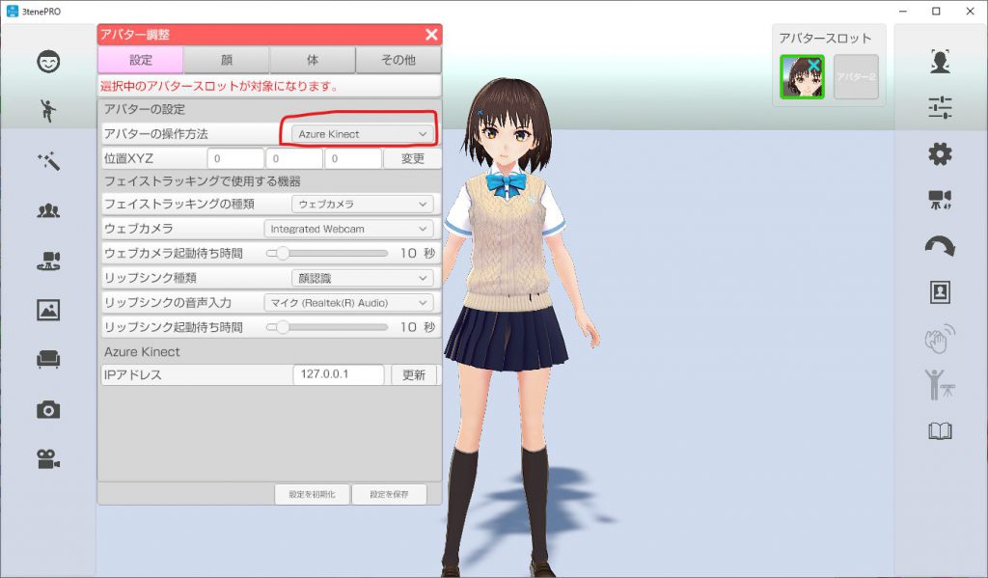Click the first position XYZ input field

pos(235,159)
